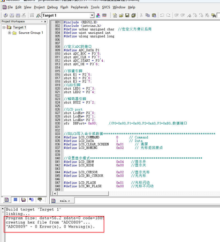This screenshot has height=242, width=220.
Task: Click the 'creating hex file' output line
Action: point(48,222)
